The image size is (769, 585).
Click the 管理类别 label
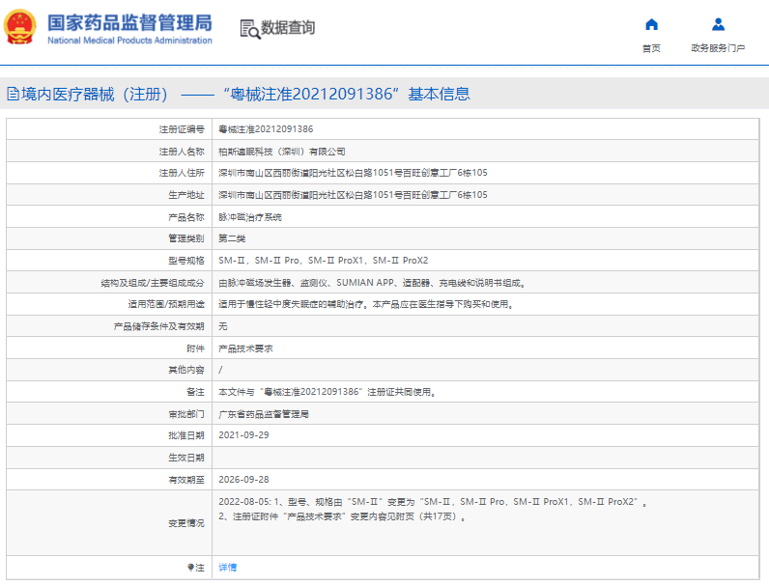click(x=186, y=238)
